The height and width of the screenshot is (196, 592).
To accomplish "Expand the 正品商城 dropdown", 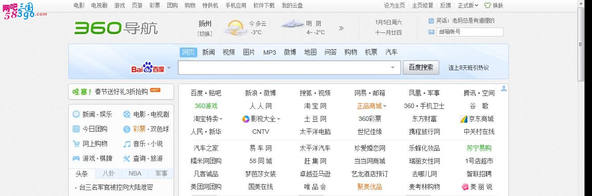I will [x=385, y=106].
